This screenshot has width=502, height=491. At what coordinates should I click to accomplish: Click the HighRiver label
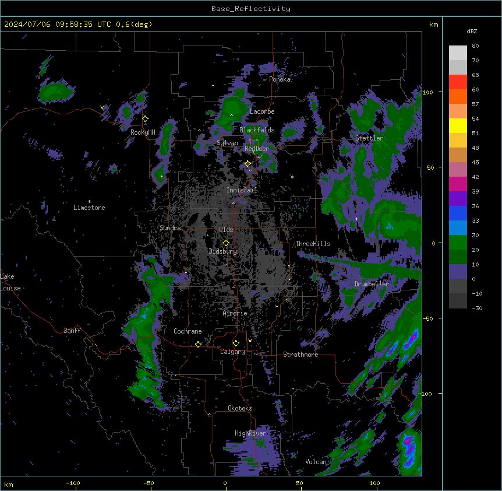pyautogui.click(x=250, y=433)
